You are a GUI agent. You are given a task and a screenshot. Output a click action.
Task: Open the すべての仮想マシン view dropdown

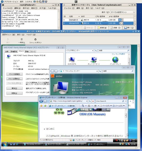click(x=123, y=12)
